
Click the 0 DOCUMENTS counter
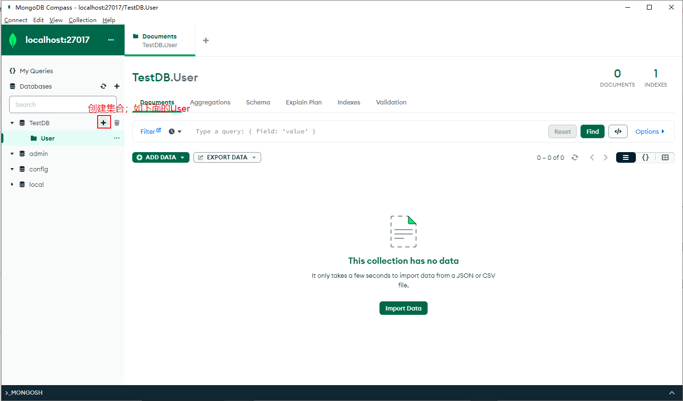[x=617, y=78]
